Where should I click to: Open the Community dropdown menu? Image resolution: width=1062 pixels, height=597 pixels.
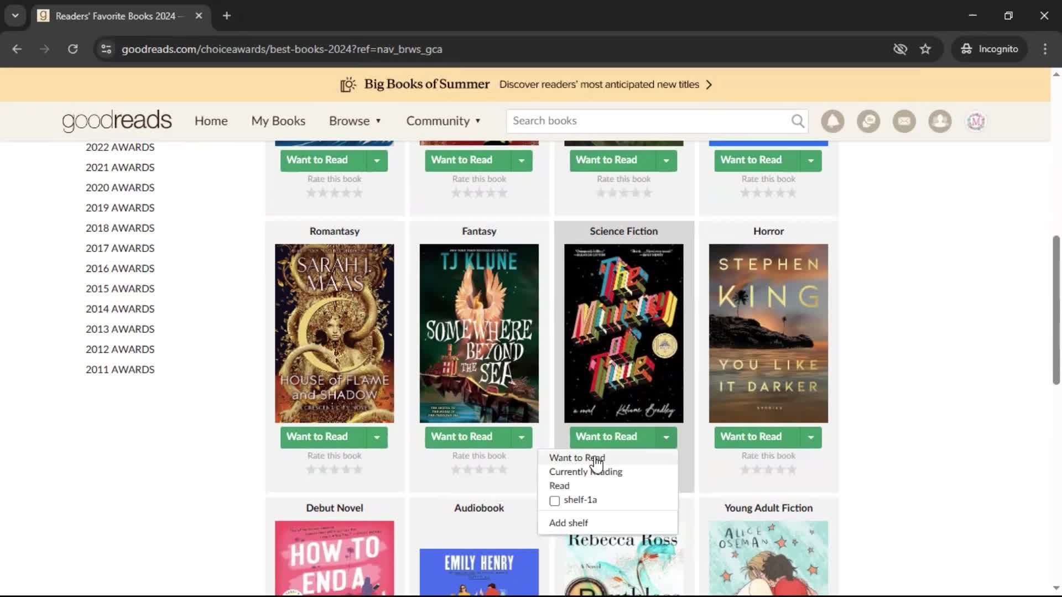[444, 121]
